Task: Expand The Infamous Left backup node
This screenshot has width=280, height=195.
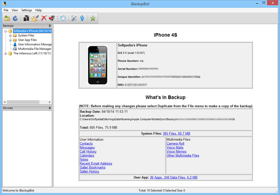Action: pos(6,53)
